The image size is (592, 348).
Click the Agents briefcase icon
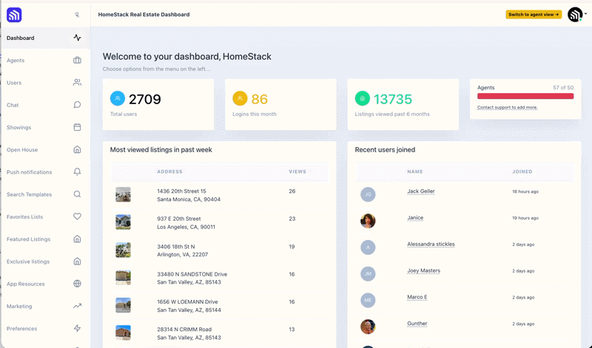coord(77,60)
